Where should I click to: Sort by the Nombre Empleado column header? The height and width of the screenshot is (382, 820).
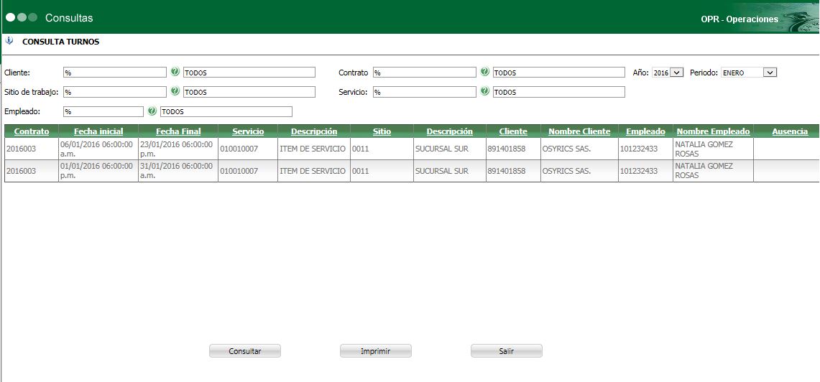714,131
